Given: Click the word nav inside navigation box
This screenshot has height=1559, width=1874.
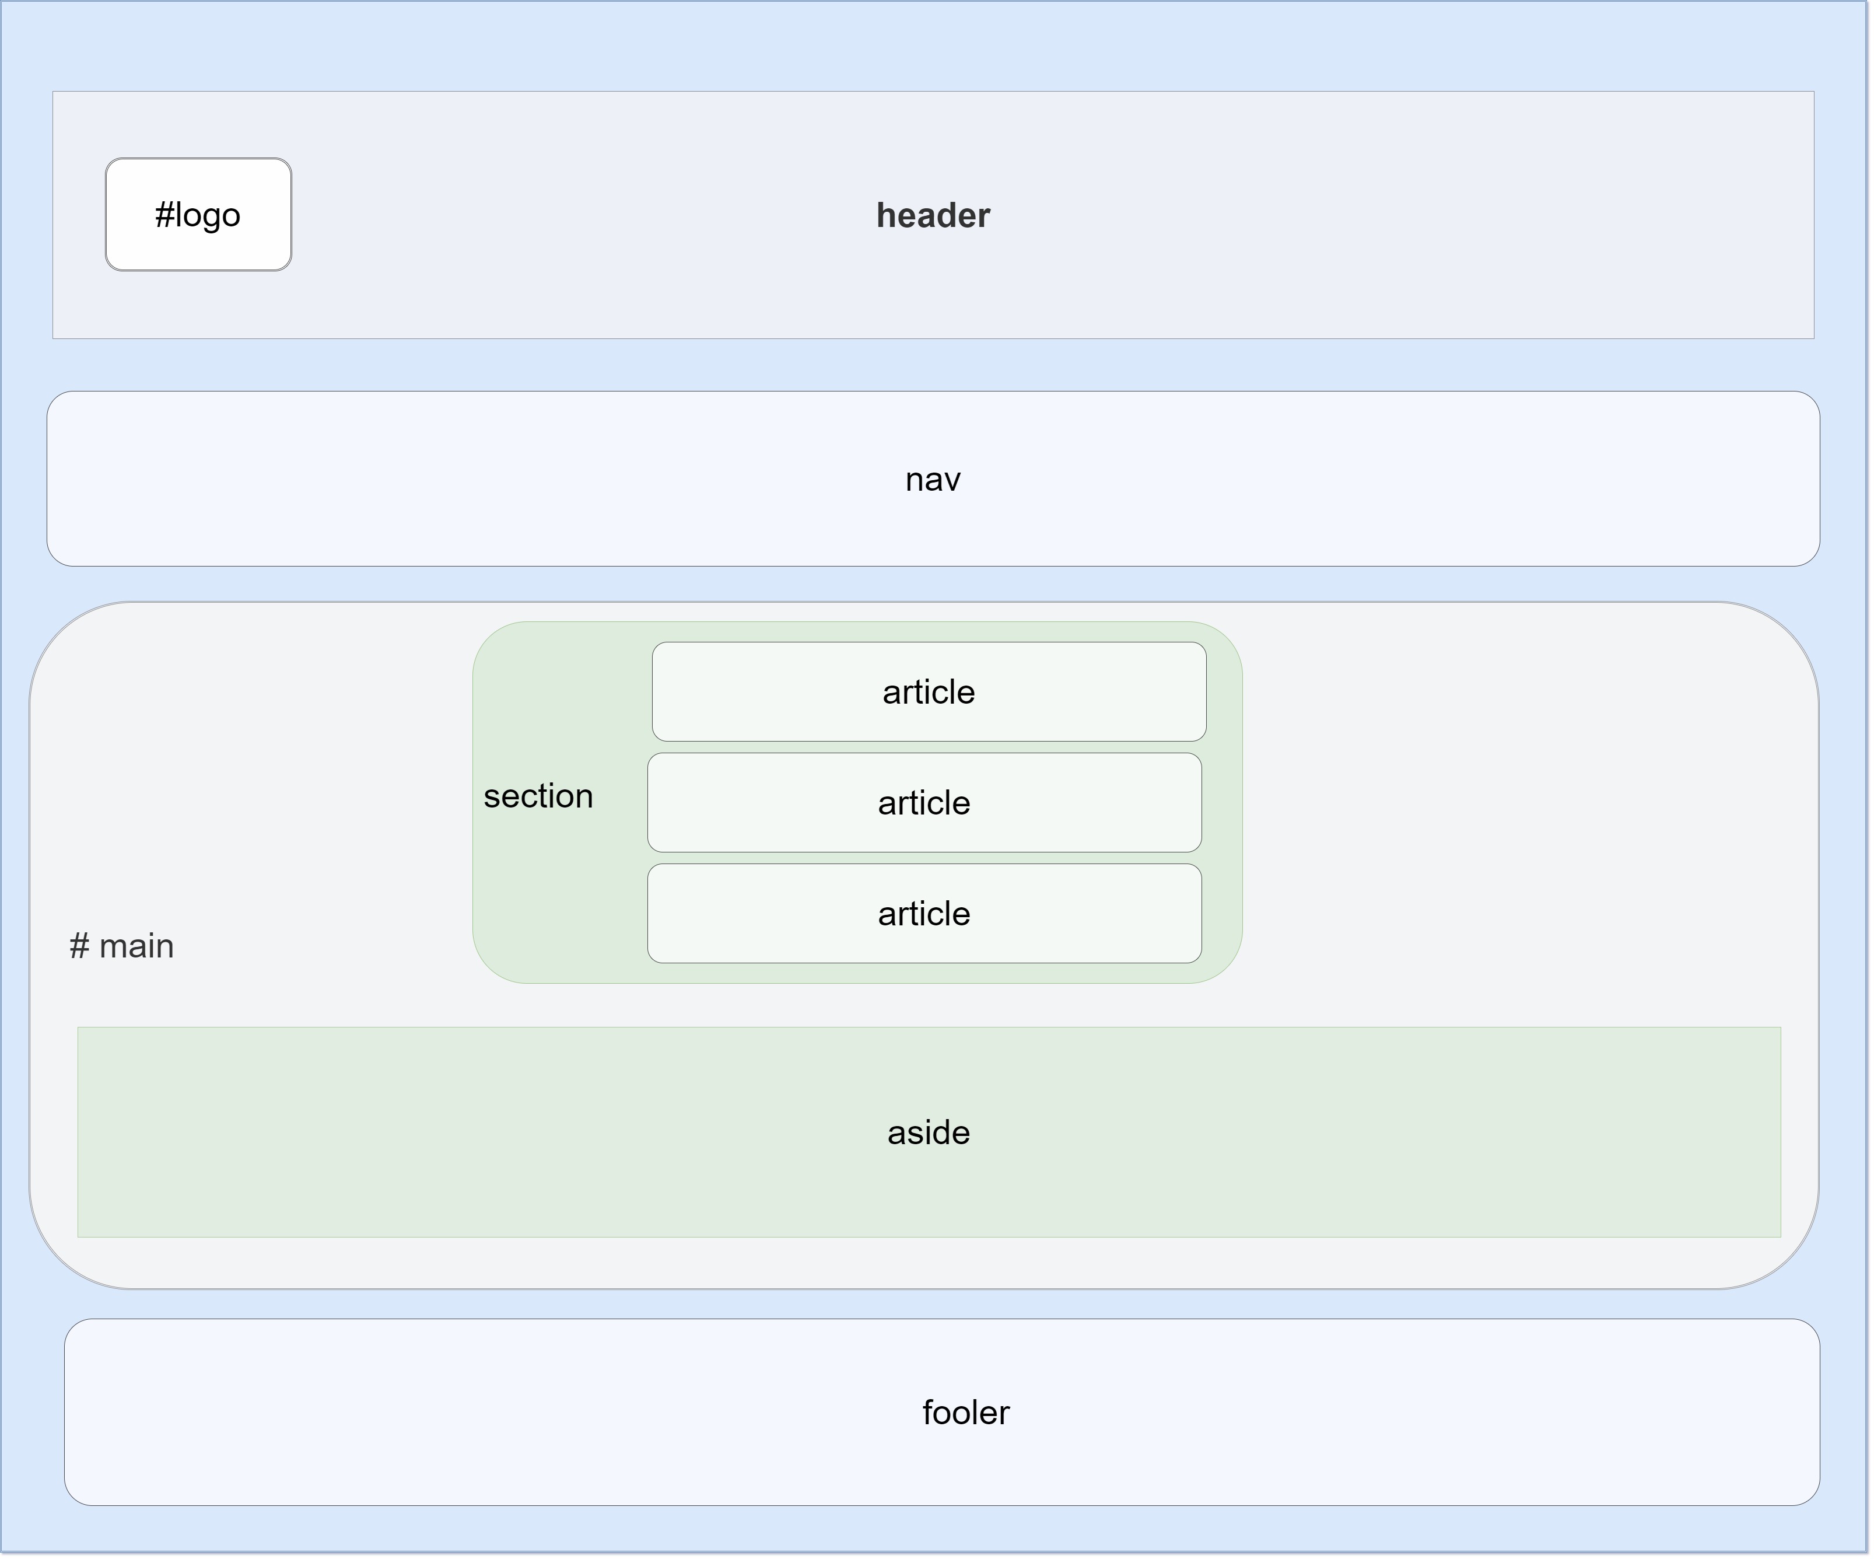Looking at the screenshot, I should 933,480.
